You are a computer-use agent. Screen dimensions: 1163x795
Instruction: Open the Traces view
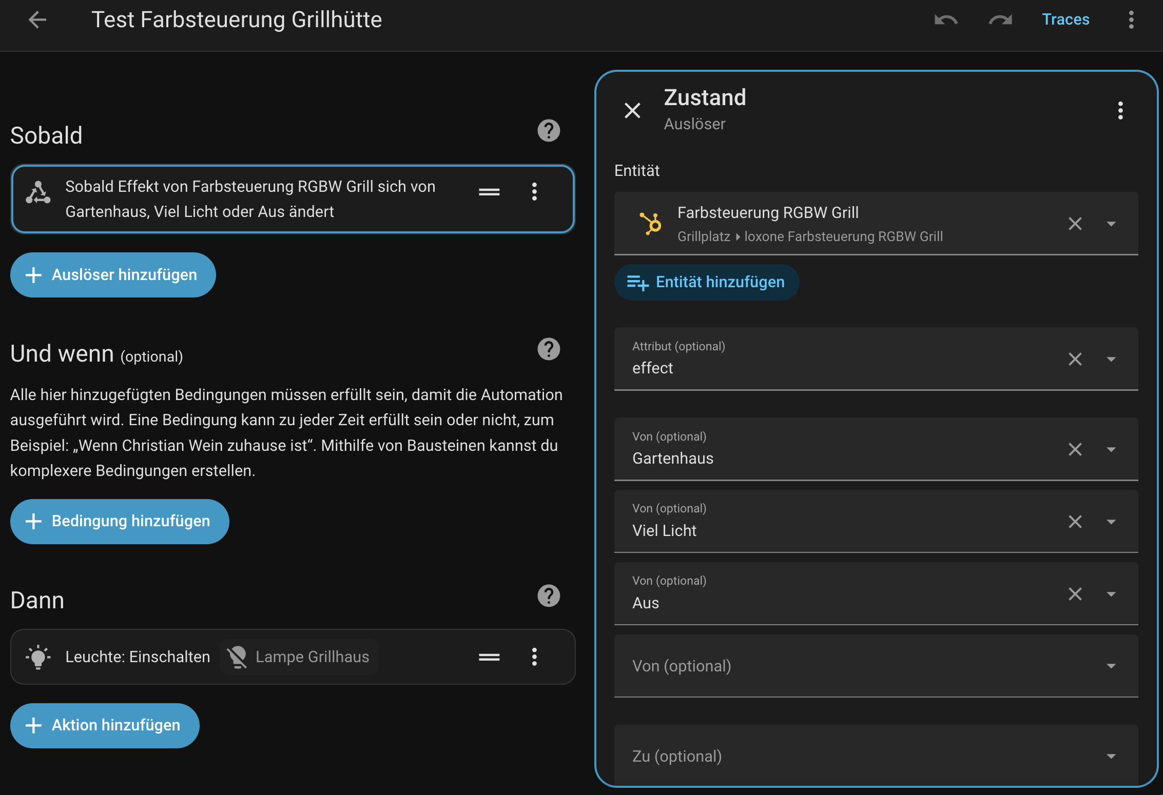1065,19
